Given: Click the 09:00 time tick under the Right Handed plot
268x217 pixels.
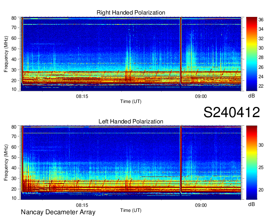Looking at the screenshot, I should (201, 96).
